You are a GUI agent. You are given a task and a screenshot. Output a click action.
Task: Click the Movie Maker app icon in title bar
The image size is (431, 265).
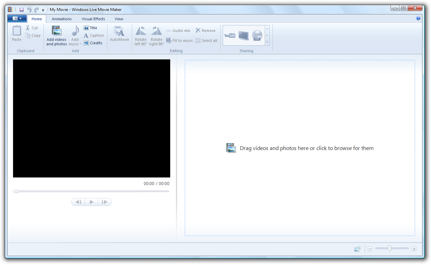10,10
